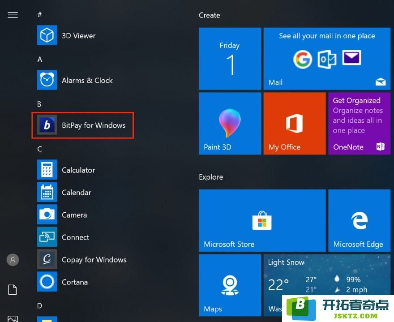Open the Paint 3D tile
The height and width of the screenshot is (322, 394).
(x=230, y=124)
